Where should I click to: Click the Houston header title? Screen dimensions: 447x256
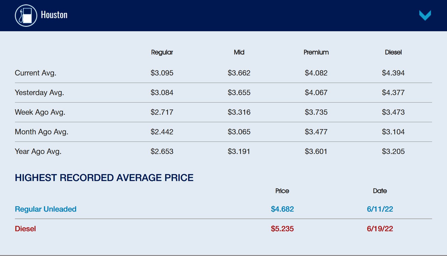tap(54, 15)
